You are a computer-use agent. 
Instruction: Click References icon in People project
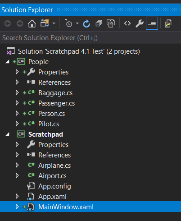pos(31,82)
